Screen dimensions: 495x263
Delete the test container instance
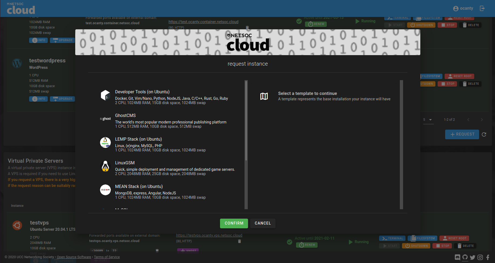point(470,25)
